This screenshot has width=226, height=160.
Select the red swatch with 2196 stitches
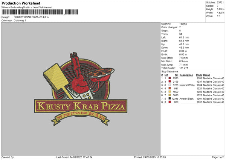coord(169,82)
